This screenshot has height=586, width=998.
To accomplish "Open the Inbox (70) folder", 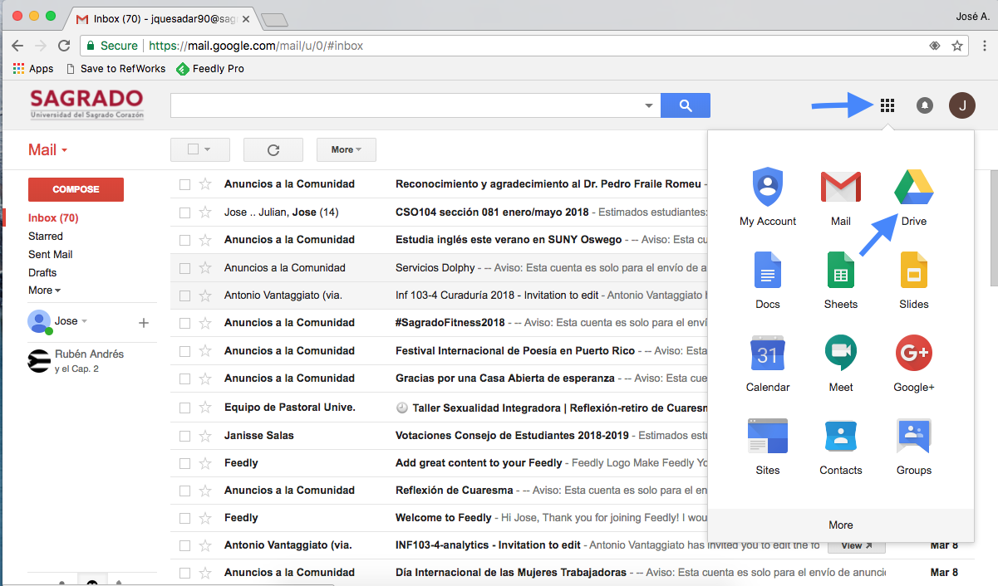I will pos(53,218).
